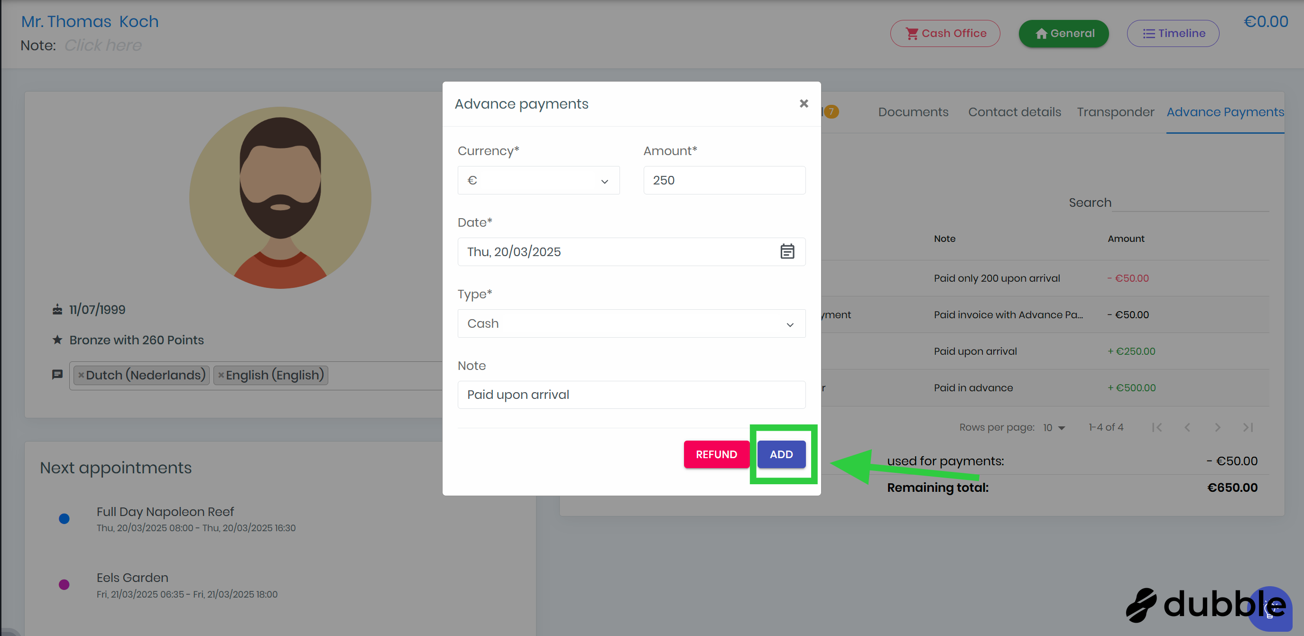This screenshot has height=636, width=1304.
Task: Go to previous page arrow
Action: click(x=1187, y=427)
